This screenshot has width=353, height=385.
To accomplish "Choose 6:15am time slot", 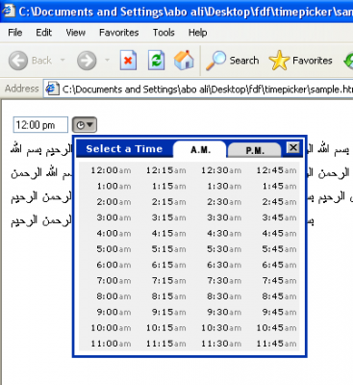I will coord(169,265).
